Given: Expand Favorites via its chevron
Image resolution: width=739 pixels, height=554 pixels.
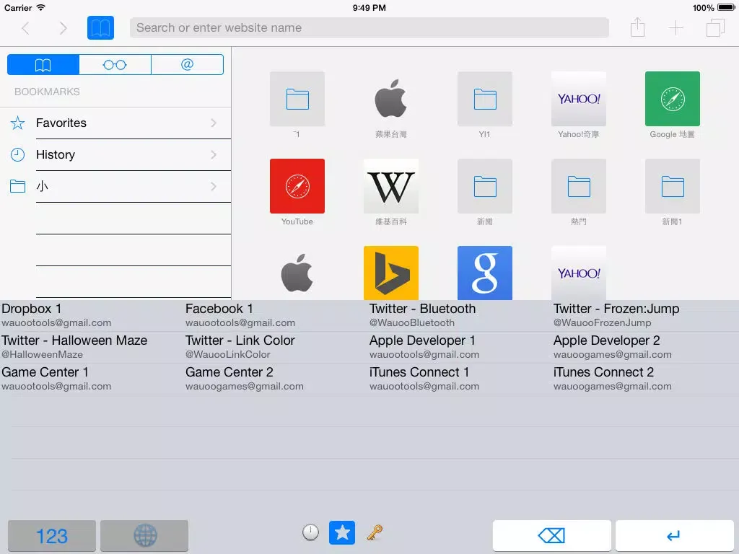Looking at the screenshot, I should [x=214, y=123].
